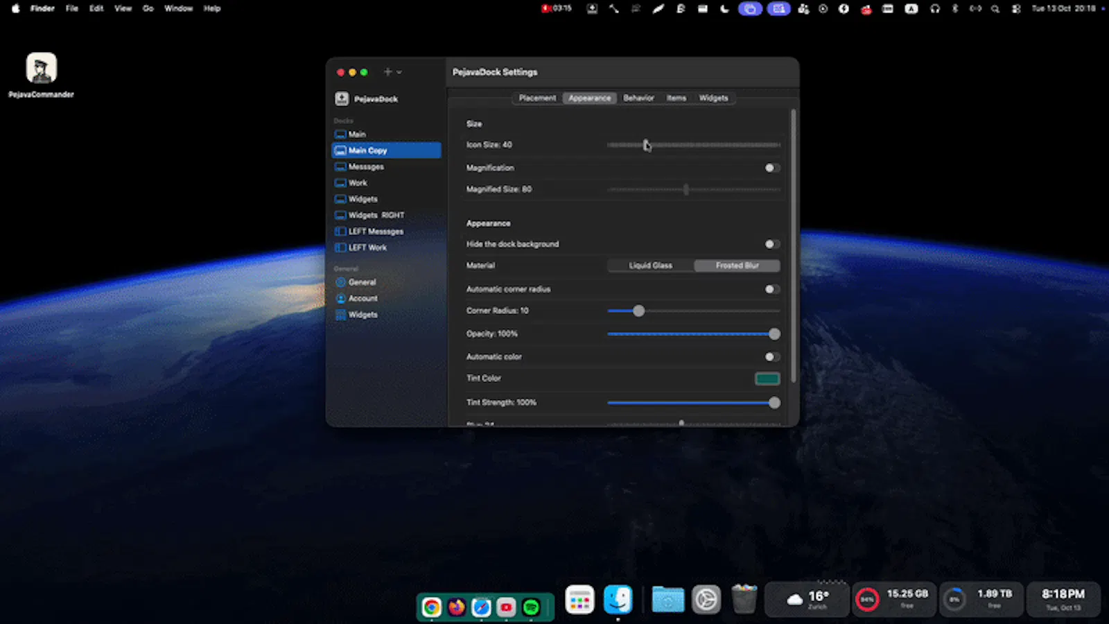Click the settings pane vertical scrollbar
This screenshot has width=1109, height=624.
(x=793, y=246)
